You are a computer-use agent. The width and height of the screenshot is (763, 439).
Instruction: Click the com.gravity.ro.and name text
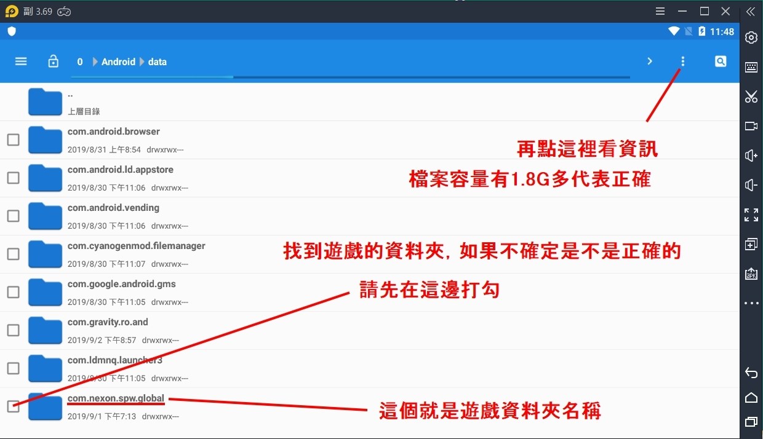(108, 322)
